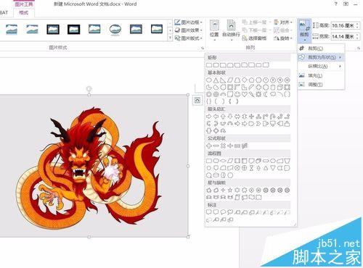The image size is (363, 268).
Task: Pick the oval in basic shapes
Action: coord(209,80)
